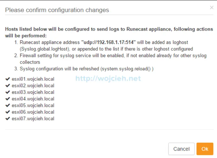Click the http://wojcieh.net watermark link
217x158 pixels.
pyautogui.click(x=108, y=79)
